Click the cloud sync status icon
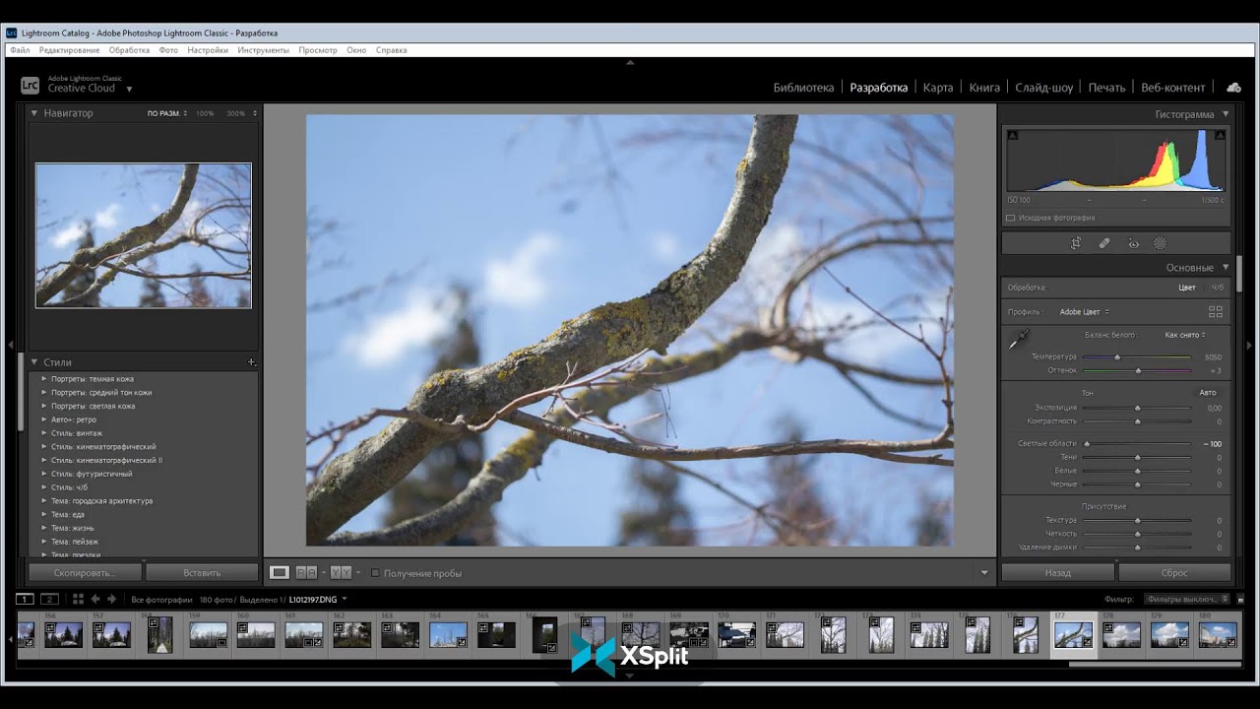Viewport: 1260px width, 709px height. click(x=1233, y=88)
